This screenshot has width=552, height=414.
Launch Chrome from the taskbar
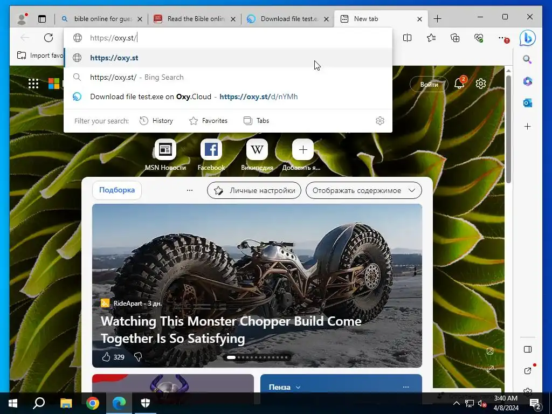(x=93, y=403)
